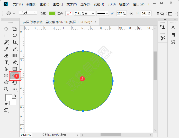This screenshot has height=138, width=179.
Task: Open the stroke width 7.41 像素 dropdown arrow
Action: [x=93, y=13]
